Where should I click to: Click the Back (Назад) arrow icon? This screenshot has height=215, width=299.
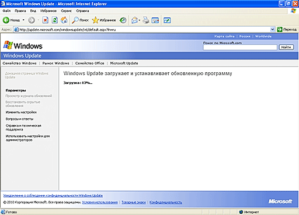6,20
